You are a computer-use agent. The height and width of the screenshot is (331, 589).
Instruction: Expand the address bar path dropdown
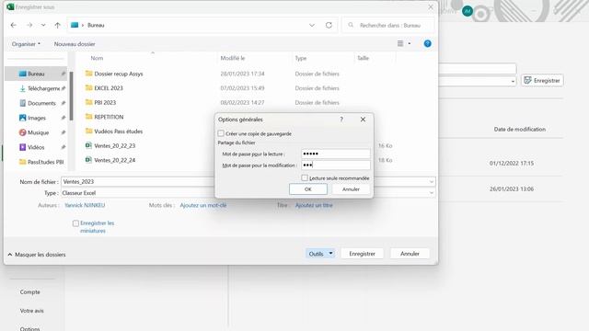[x=312, y=25]
